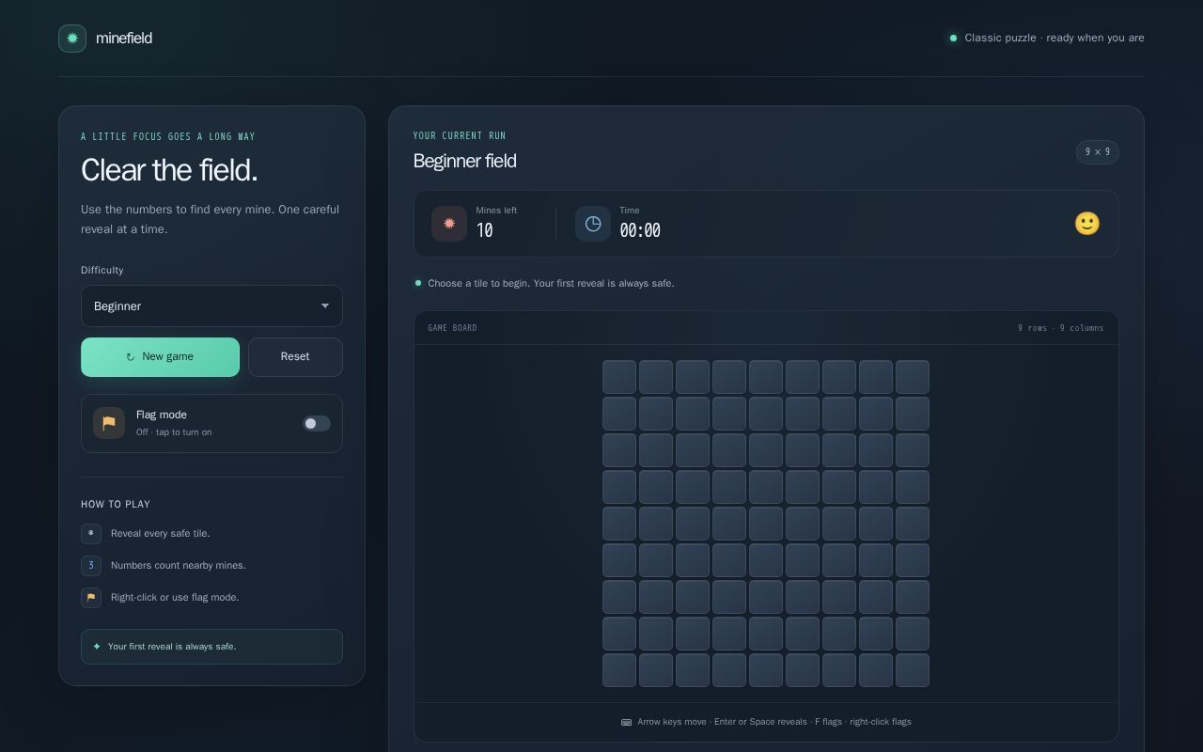The image size is (1203, 752).
Task: Open the Beginner difficulty dropdown
Action: pyautogui.click(x=211, y=306)
